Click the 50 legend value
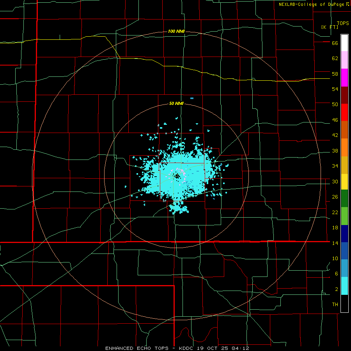351x351 pixels. coord(335,105)
